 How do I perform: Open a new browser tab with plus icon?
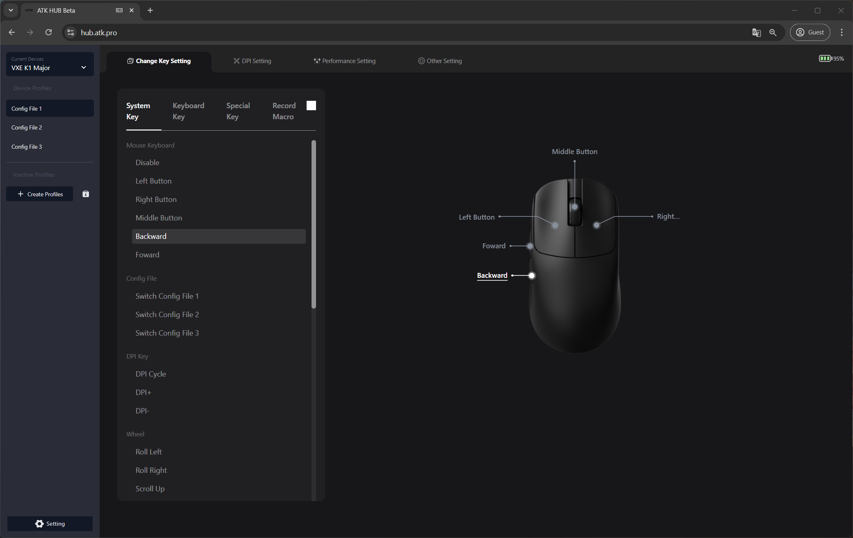(x=150, y=10)
